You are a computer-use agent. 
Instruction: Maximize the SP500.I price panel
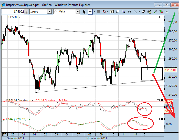[x=158, y=17]
